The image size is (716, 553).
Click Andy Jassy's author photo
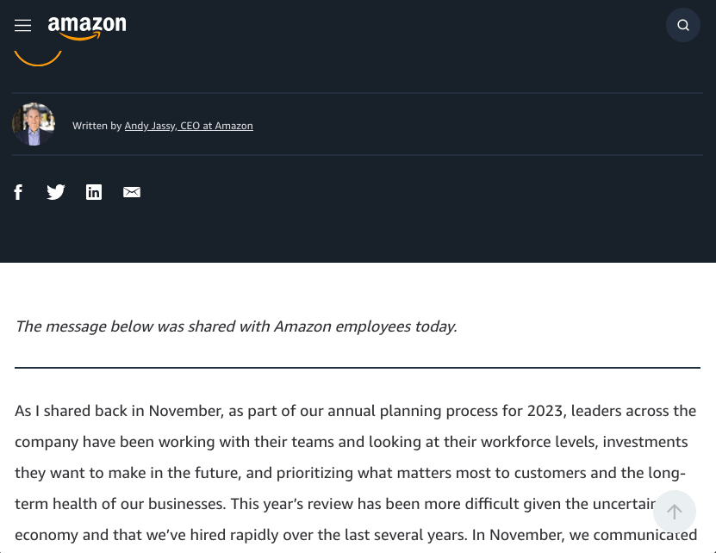point(34,124)
